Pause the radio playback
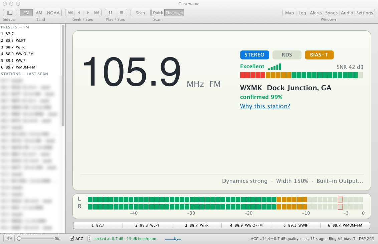 point(111,13)
